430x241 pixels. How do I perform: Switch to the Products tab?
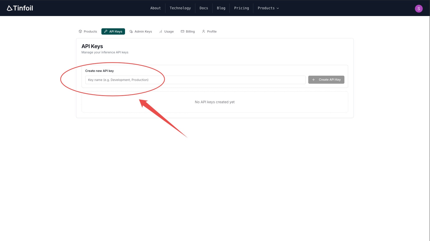88,32
